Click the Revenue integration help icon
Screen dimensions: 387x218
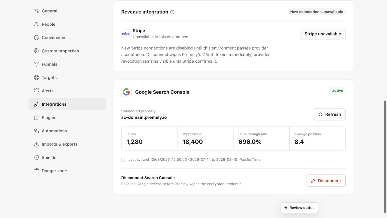(x=172, y=12)
